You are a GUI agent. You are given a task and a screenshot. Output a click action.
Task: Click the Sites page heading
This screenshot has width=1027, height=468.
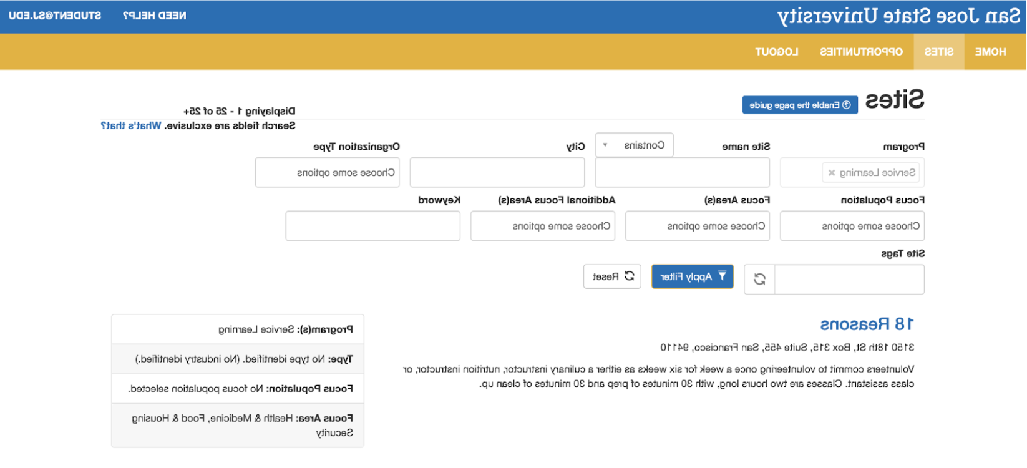pos(895,100)
